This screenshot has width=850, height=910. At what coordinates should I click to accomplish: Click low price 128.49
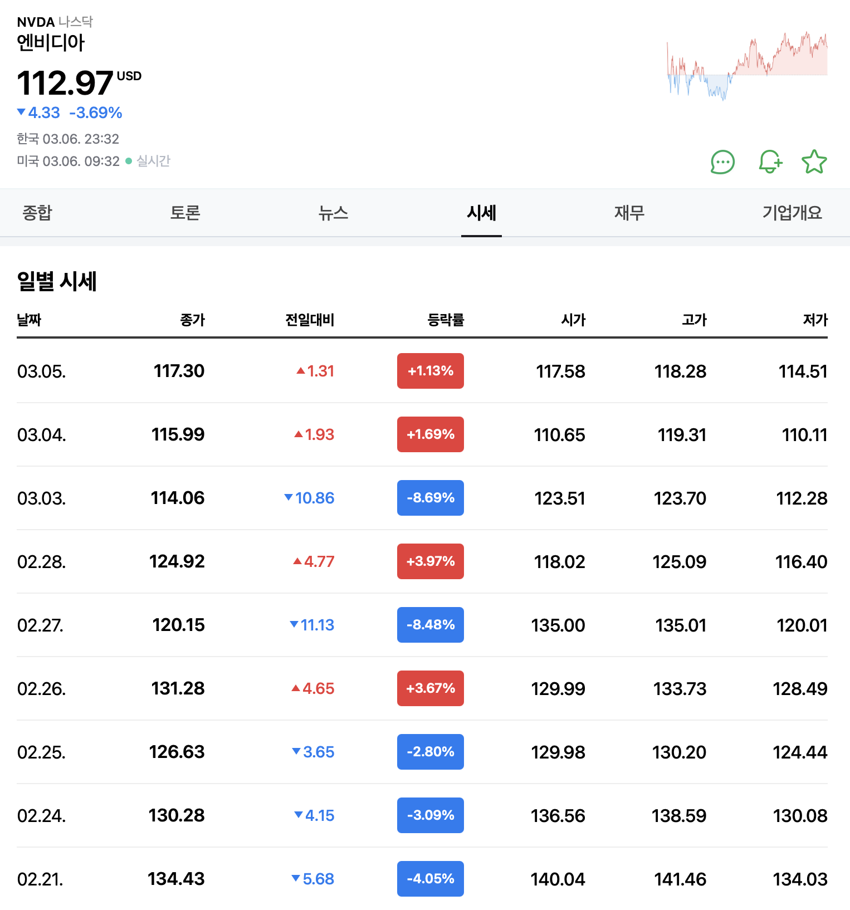click(800, 689)
